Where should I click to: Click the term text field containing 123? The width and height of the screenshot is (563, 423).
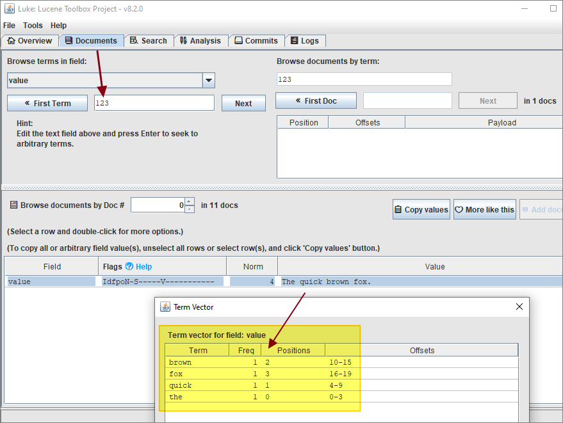coord(154,103)
